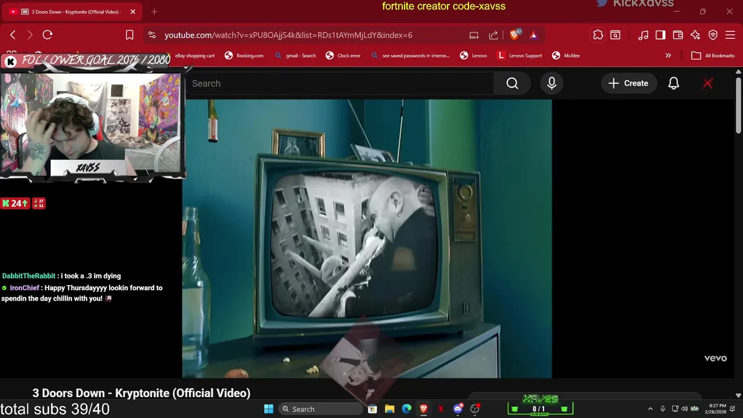Open the All Bookmarks folder
This screenshot has width=743, height=418.
[x=713, y=56]
